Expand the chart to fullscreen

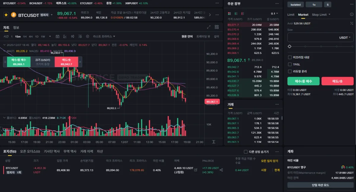click(x=209, y=27)
